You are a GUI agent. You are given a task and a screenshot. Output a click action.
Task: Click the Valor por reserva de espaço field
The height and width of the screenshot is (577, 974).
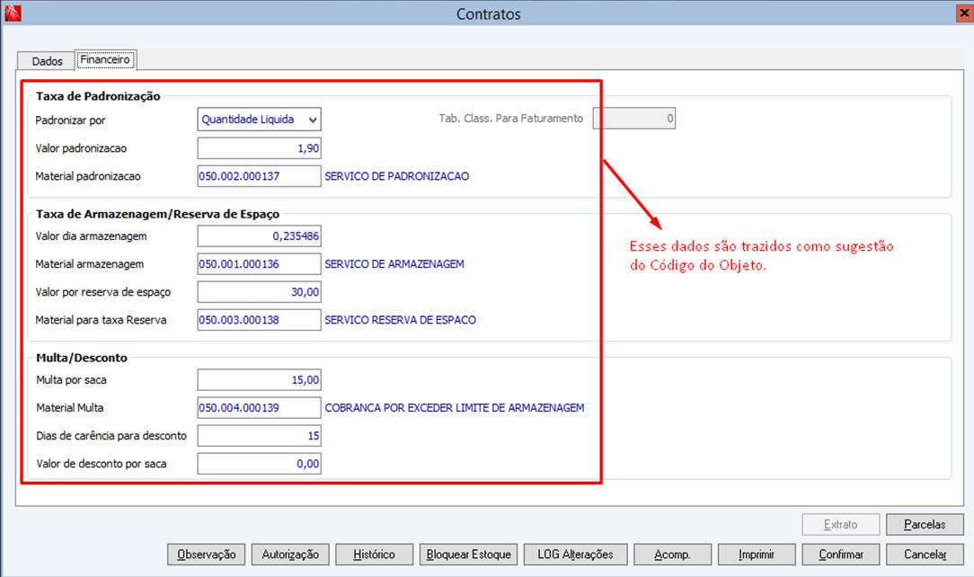coord(259,292)
